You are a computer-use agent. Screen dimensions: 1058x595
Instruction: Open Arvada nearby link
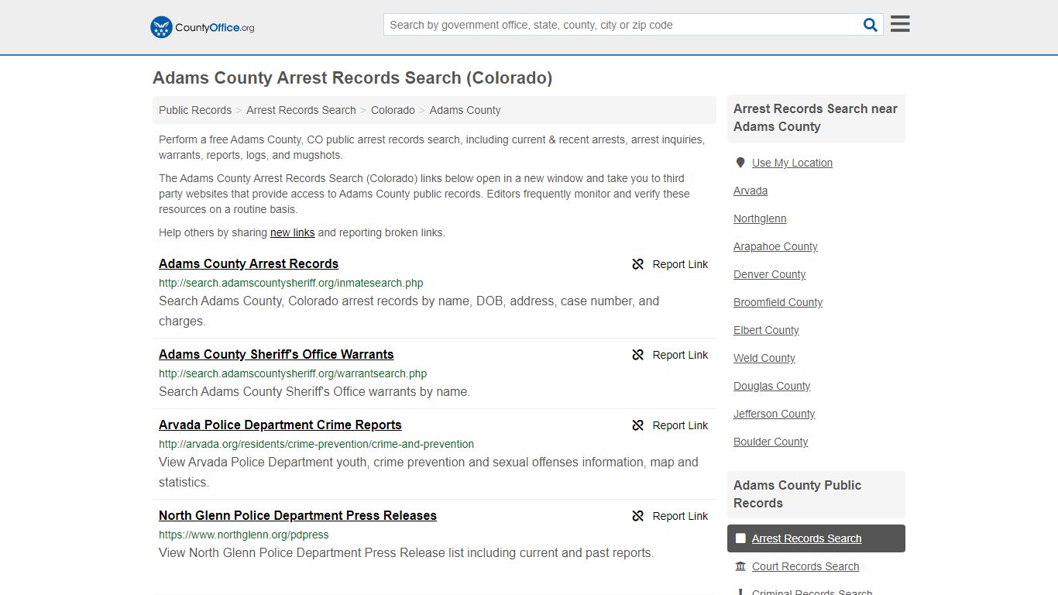coord(751,191)
